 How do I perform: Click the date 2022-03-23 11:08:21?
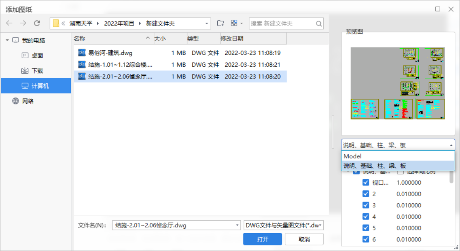(253, 64)
